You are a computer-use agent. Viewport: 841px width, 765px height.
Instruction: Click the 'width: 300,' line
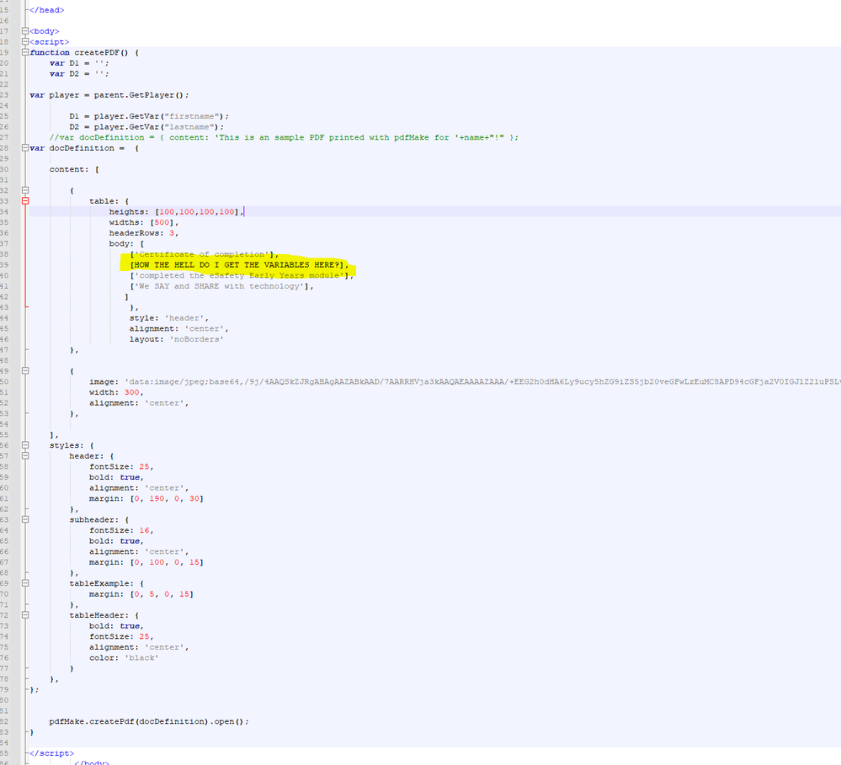point(116,392)
